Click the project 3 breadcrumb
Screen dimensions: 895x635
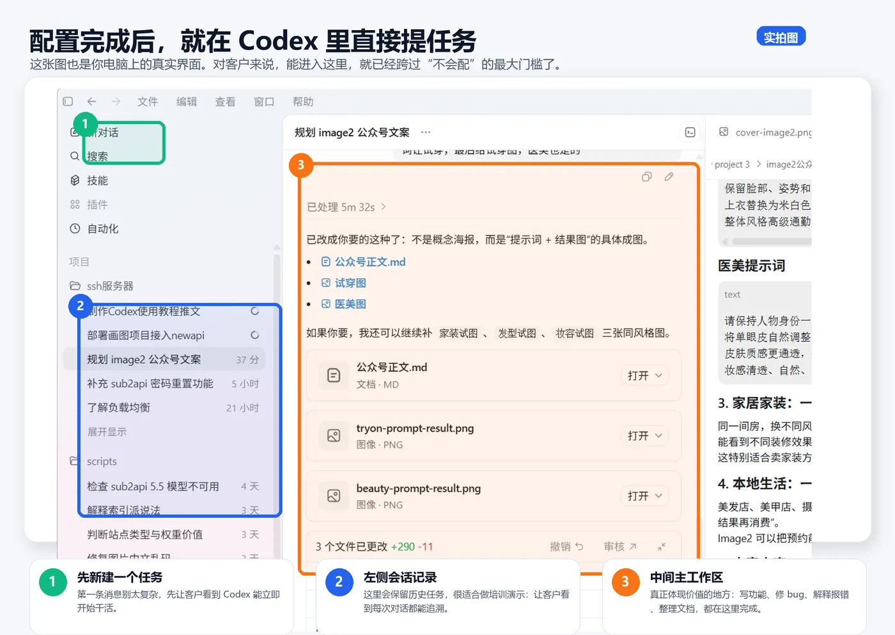[x=732, y=164]
